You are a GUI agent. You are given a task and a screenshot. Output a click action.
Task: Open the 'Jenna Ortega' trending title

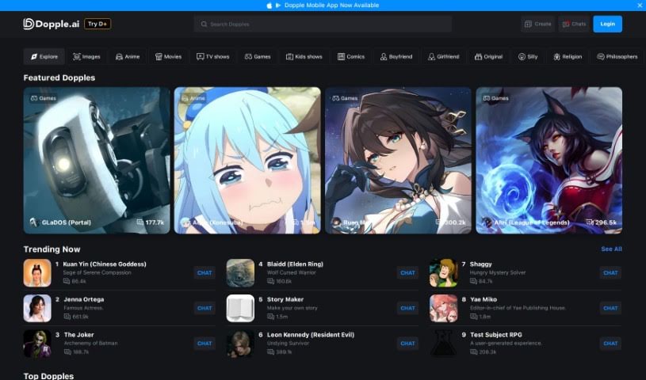click(x=84, y=299)
